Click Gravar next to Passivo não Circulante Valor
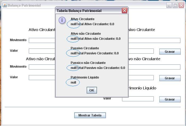This screenshot has height=126, width=186. 169,78
